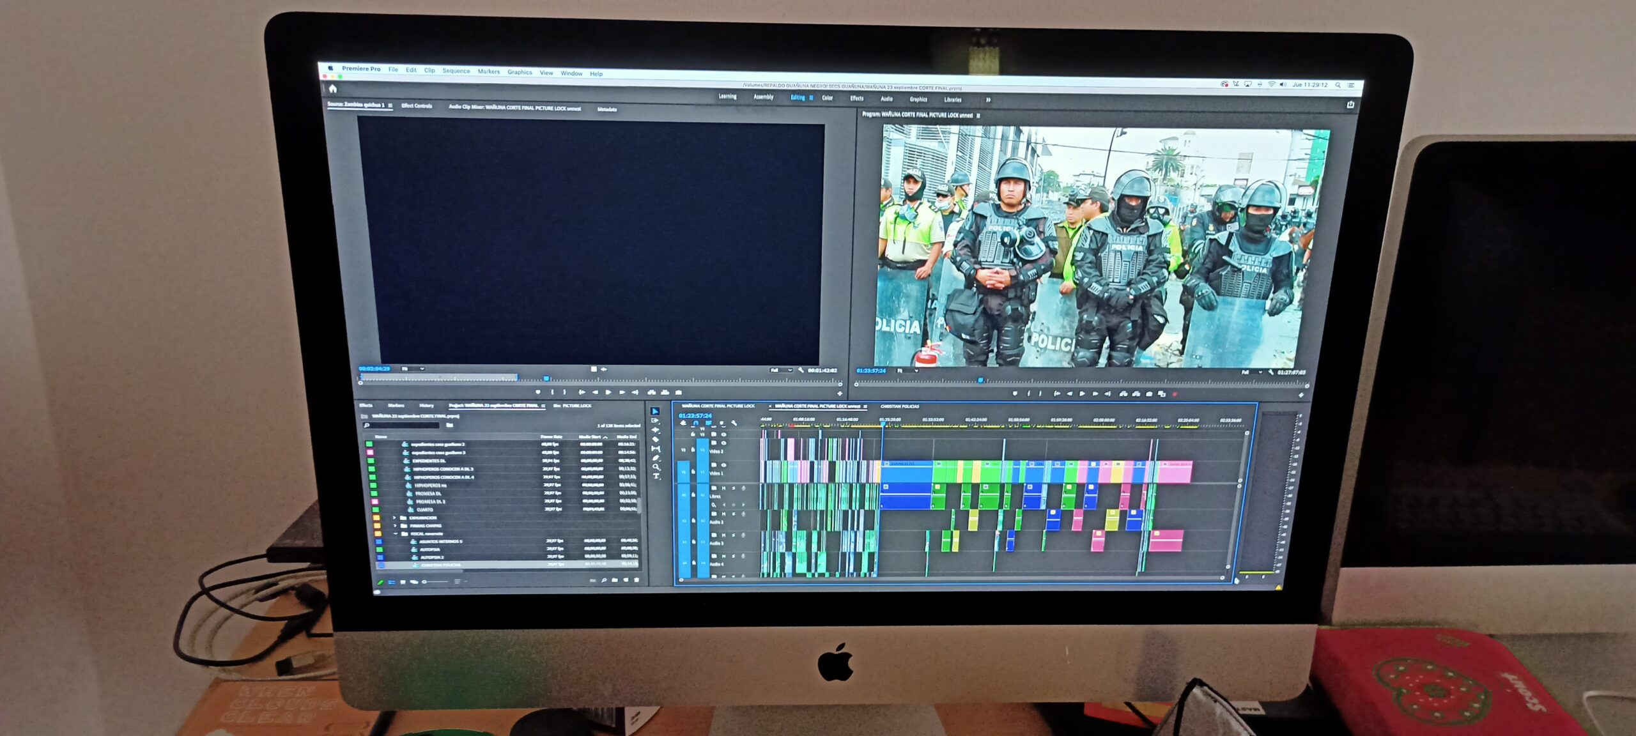This screenshot has width=1636, height=736.
Task: Open the Effects workspace
Action: [x=856, y=98]
